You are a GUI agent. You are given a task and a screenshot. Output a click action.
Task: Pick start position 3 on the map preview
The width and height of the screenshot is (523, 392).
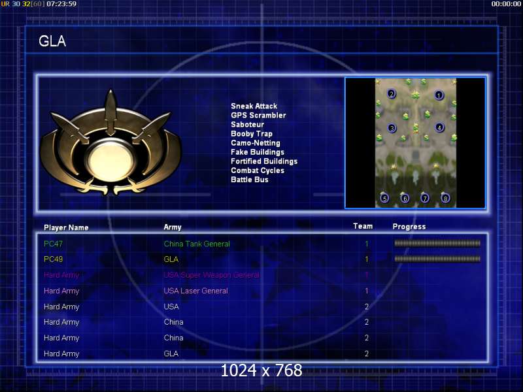(392, 128)
